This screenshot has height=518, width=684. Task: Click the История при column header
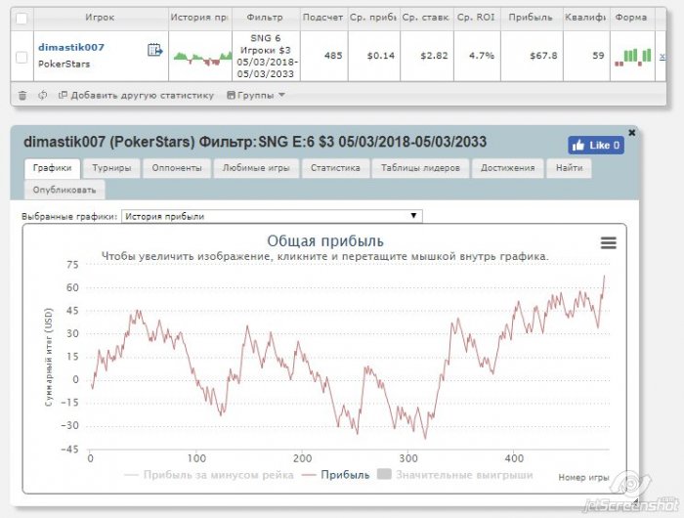tap(199, 18)
